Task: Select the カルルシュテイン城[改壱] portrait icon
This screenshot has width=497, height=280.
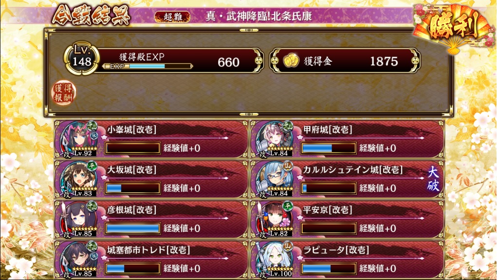Action: pyautogui.click(x=275, y=179)
